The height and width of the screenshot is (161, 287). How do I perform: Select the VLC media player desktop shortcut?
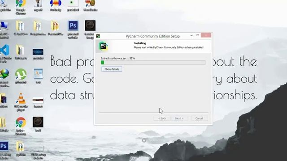pyautogui.click(x=21, y=102)
